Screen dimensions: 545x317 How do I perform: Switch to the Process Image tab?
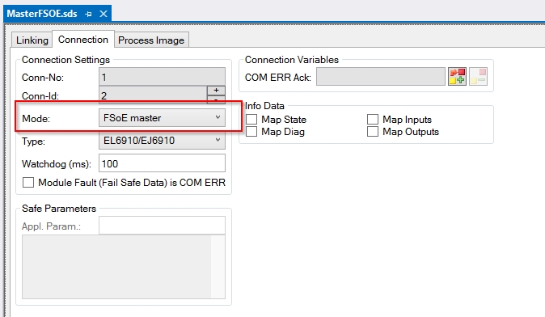[x=151, y=40]
